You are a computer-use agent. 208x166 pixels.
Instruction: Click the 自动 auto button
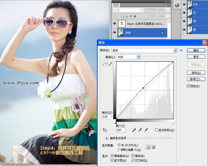196,73
